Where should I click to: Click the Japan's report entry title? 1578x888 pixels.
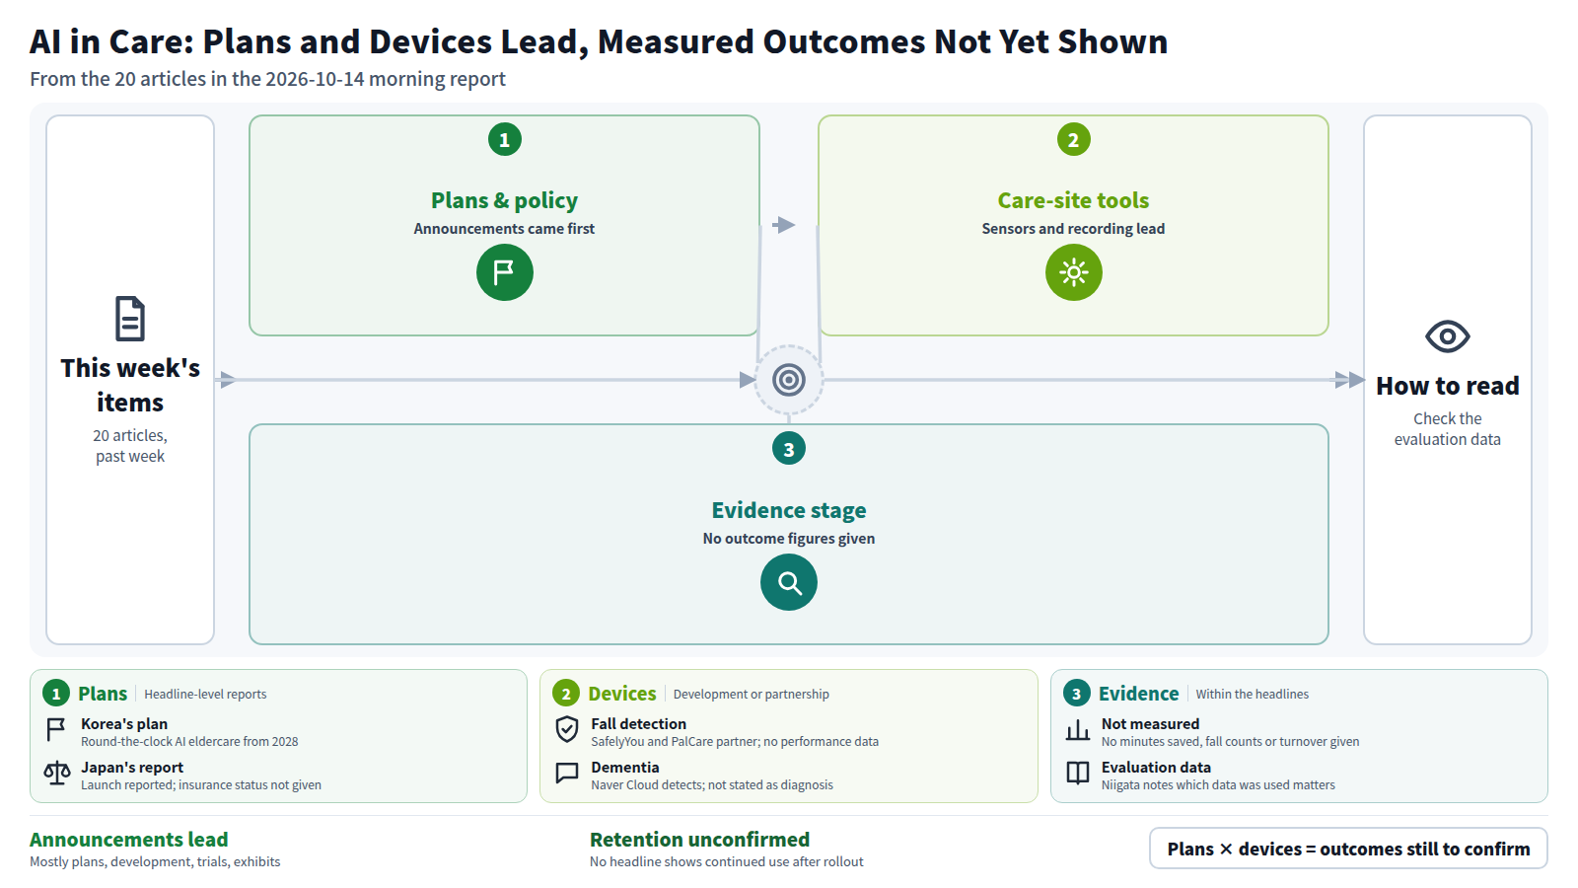[132, 768]
